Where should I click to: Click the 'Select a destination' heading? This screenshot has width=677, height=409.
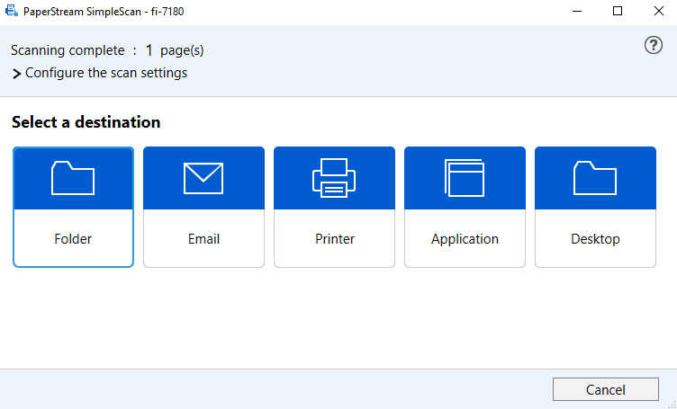pos(86,122)
